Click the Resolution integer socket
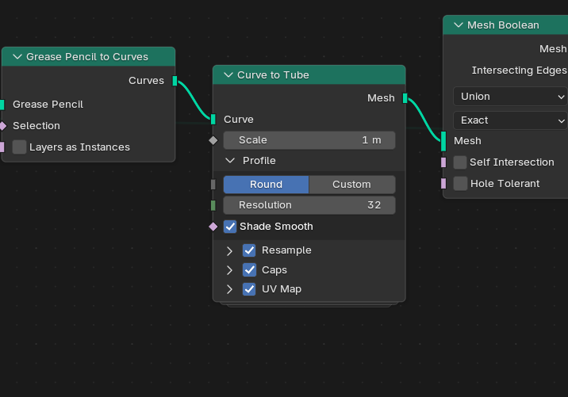 (x=213, y=205)
